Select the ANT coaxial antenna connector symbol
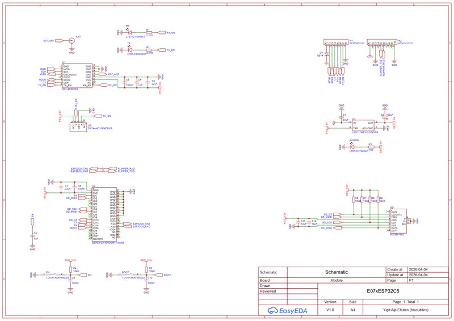This screenshot has height=321, width=454. 72,41
